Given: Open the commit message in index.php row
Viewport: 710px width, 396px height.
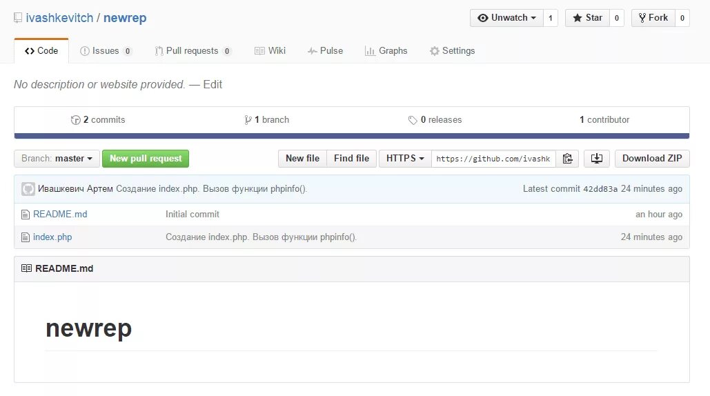Looking at the screenshot, I should pos(262,237).
